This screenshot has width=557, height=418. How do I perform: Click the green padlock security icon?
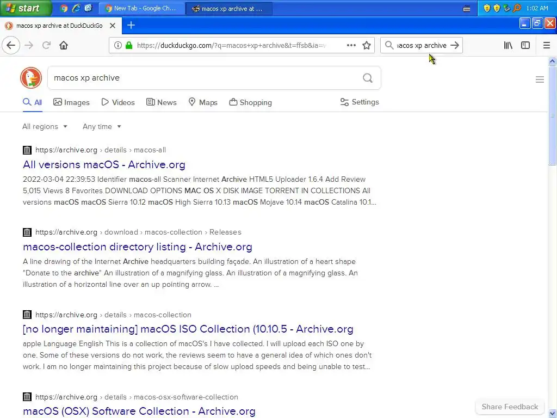point(129,45)
